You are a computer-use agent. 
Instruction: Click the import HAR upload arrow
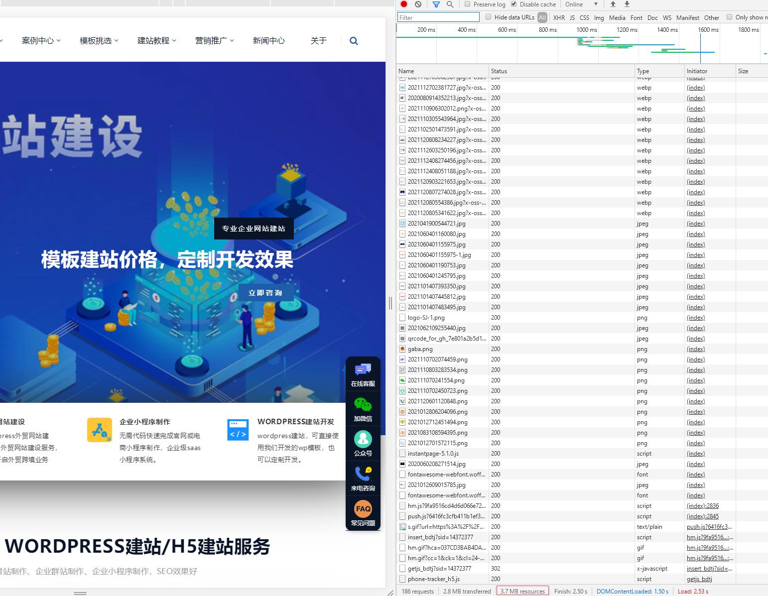point(613,4)
